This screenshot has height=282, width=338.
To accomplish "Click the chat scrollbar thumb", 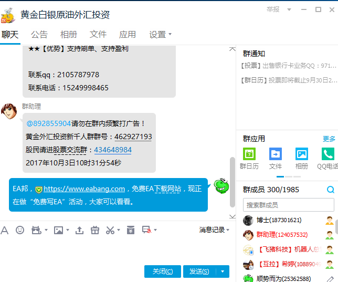I will click(x=233, y=182).
